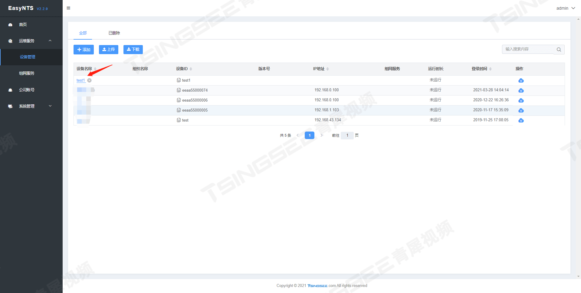Click the 公司账号 account icon
581x293 pixels.
pos(10,90)
